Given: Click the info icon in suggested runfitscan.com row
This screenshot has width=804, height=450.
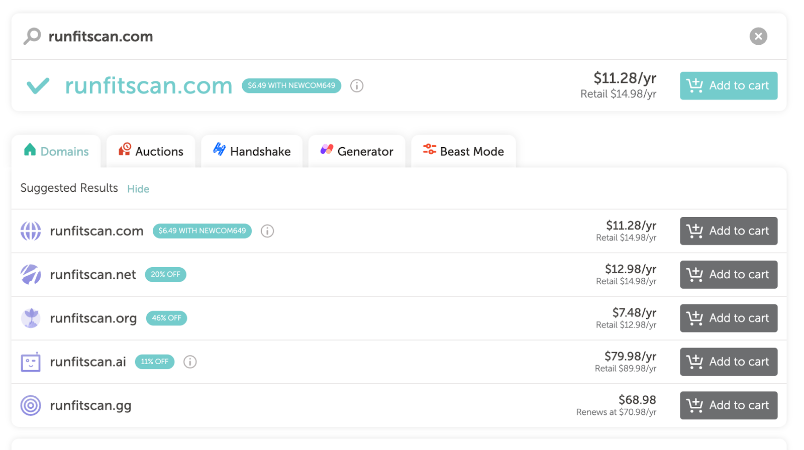Looking at the screenshot, I should [x=267, y=231].
